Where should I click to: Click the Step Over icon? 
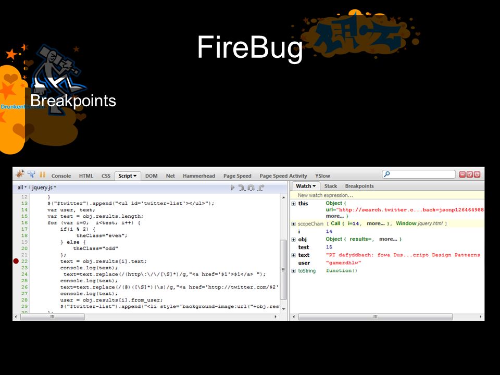pyautogui.click(x=251, y=188)
